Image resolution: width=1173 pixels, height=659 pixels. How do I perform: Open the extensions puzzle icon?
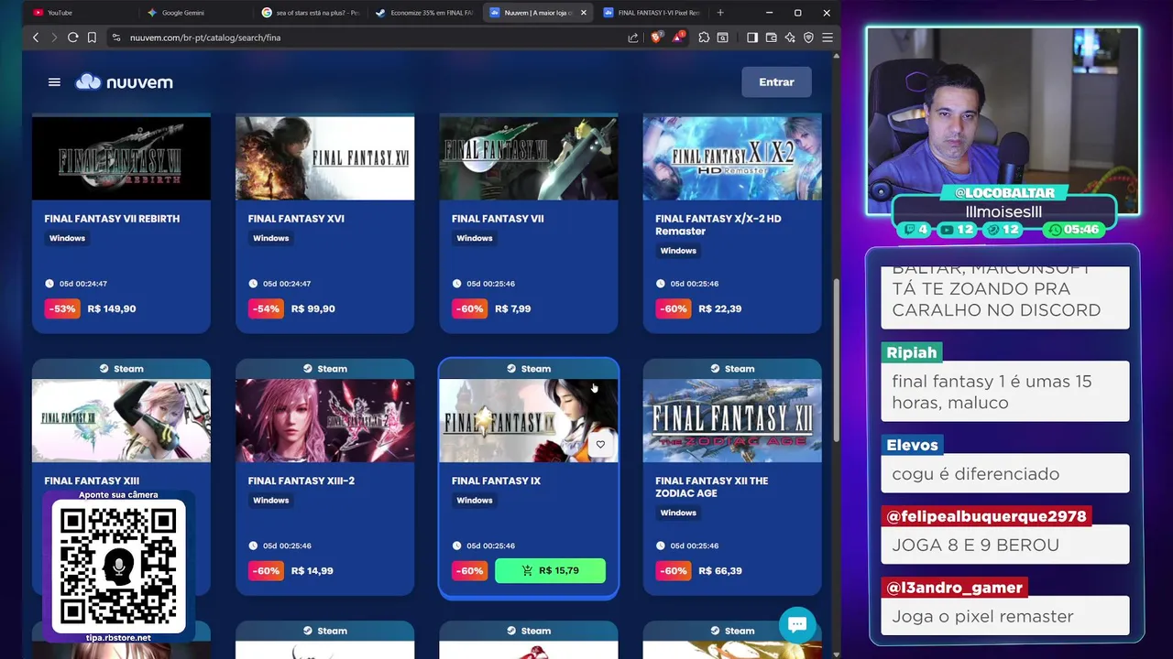click(x=704, y=38)
